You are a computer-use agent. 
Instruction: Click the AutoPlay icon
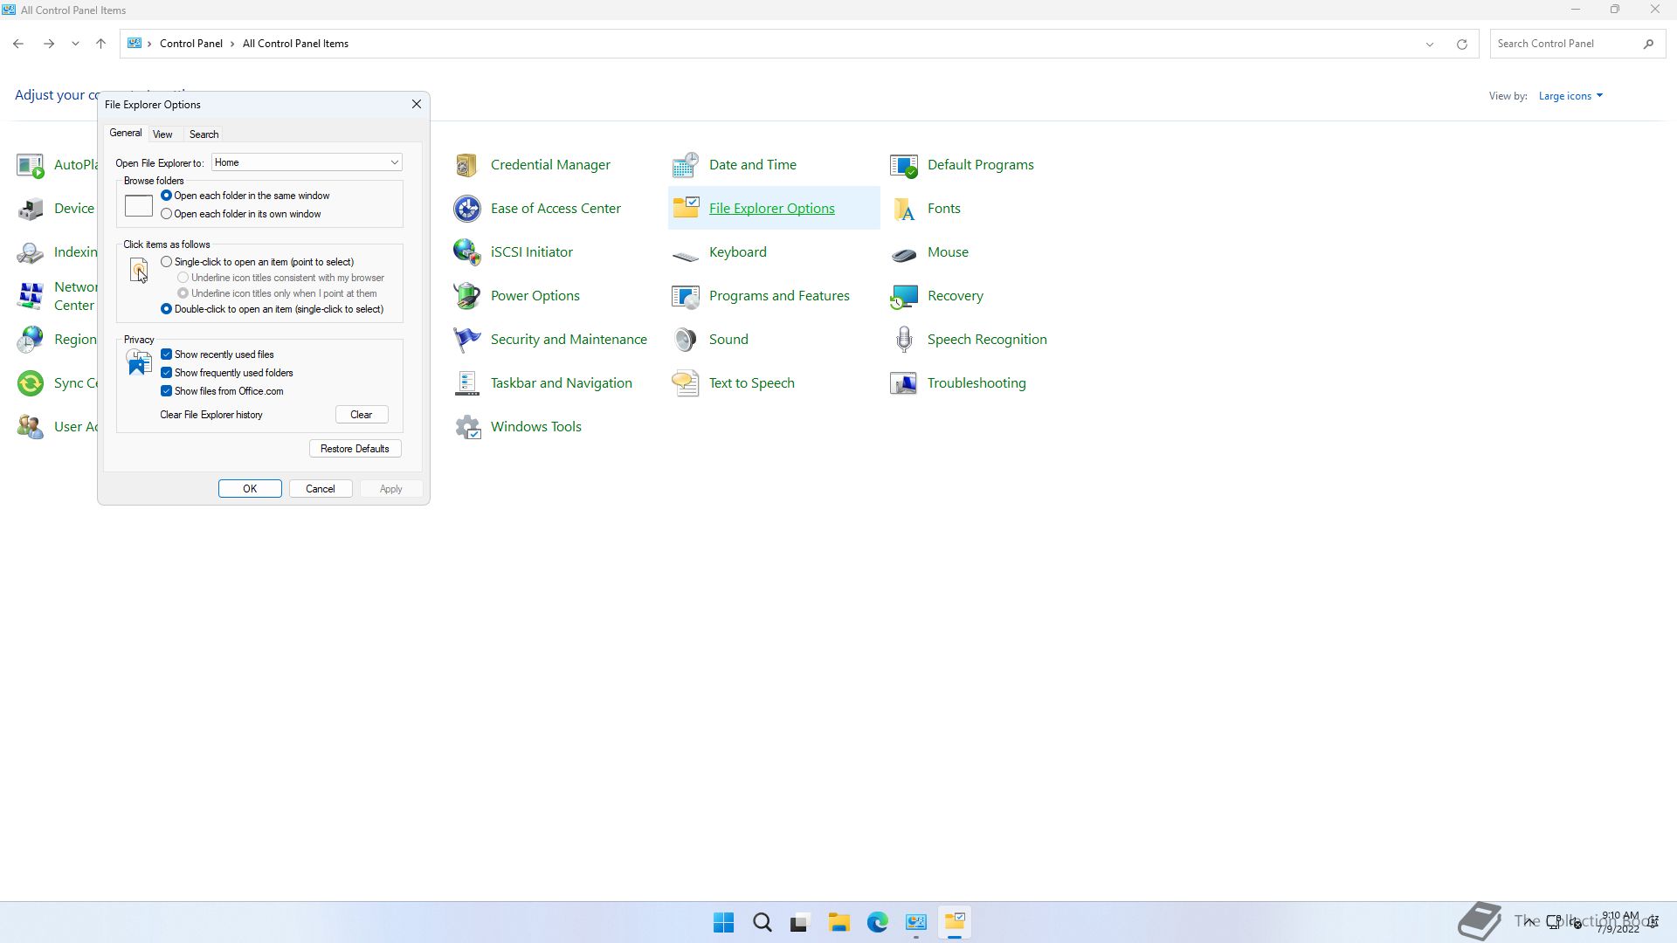(30, 164)
